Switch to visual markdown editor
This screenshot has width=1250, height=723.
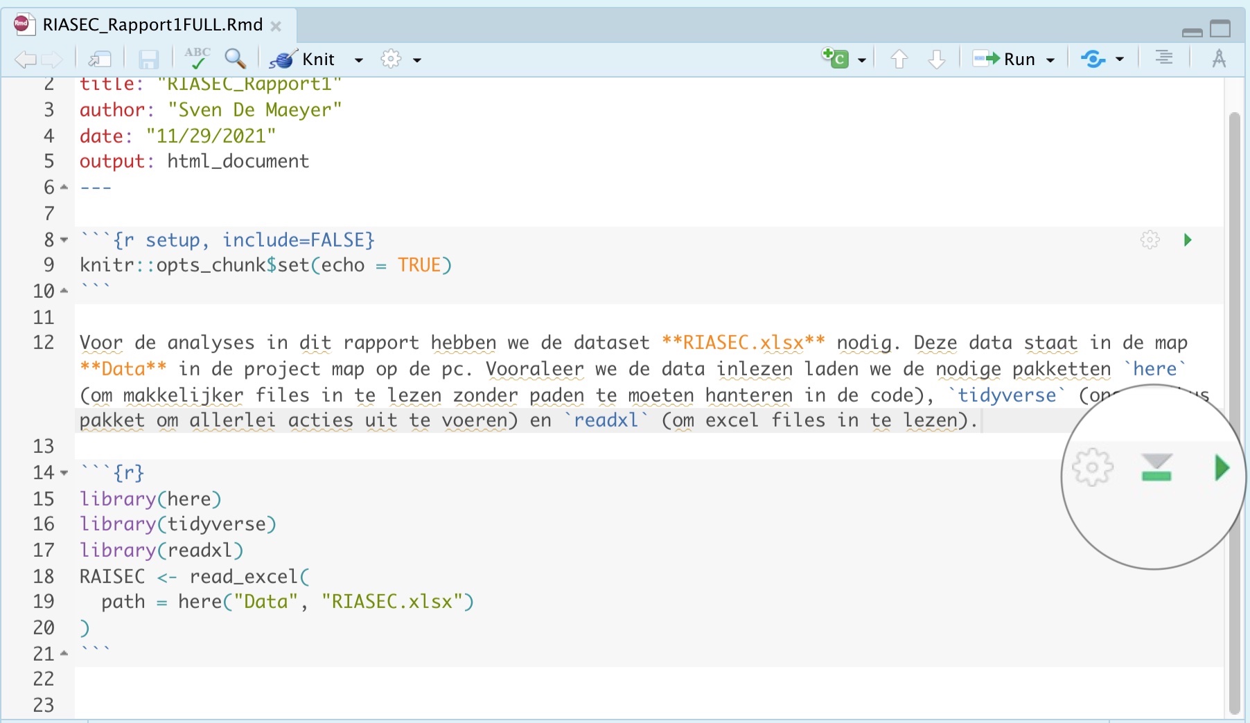pos(1220,59)
